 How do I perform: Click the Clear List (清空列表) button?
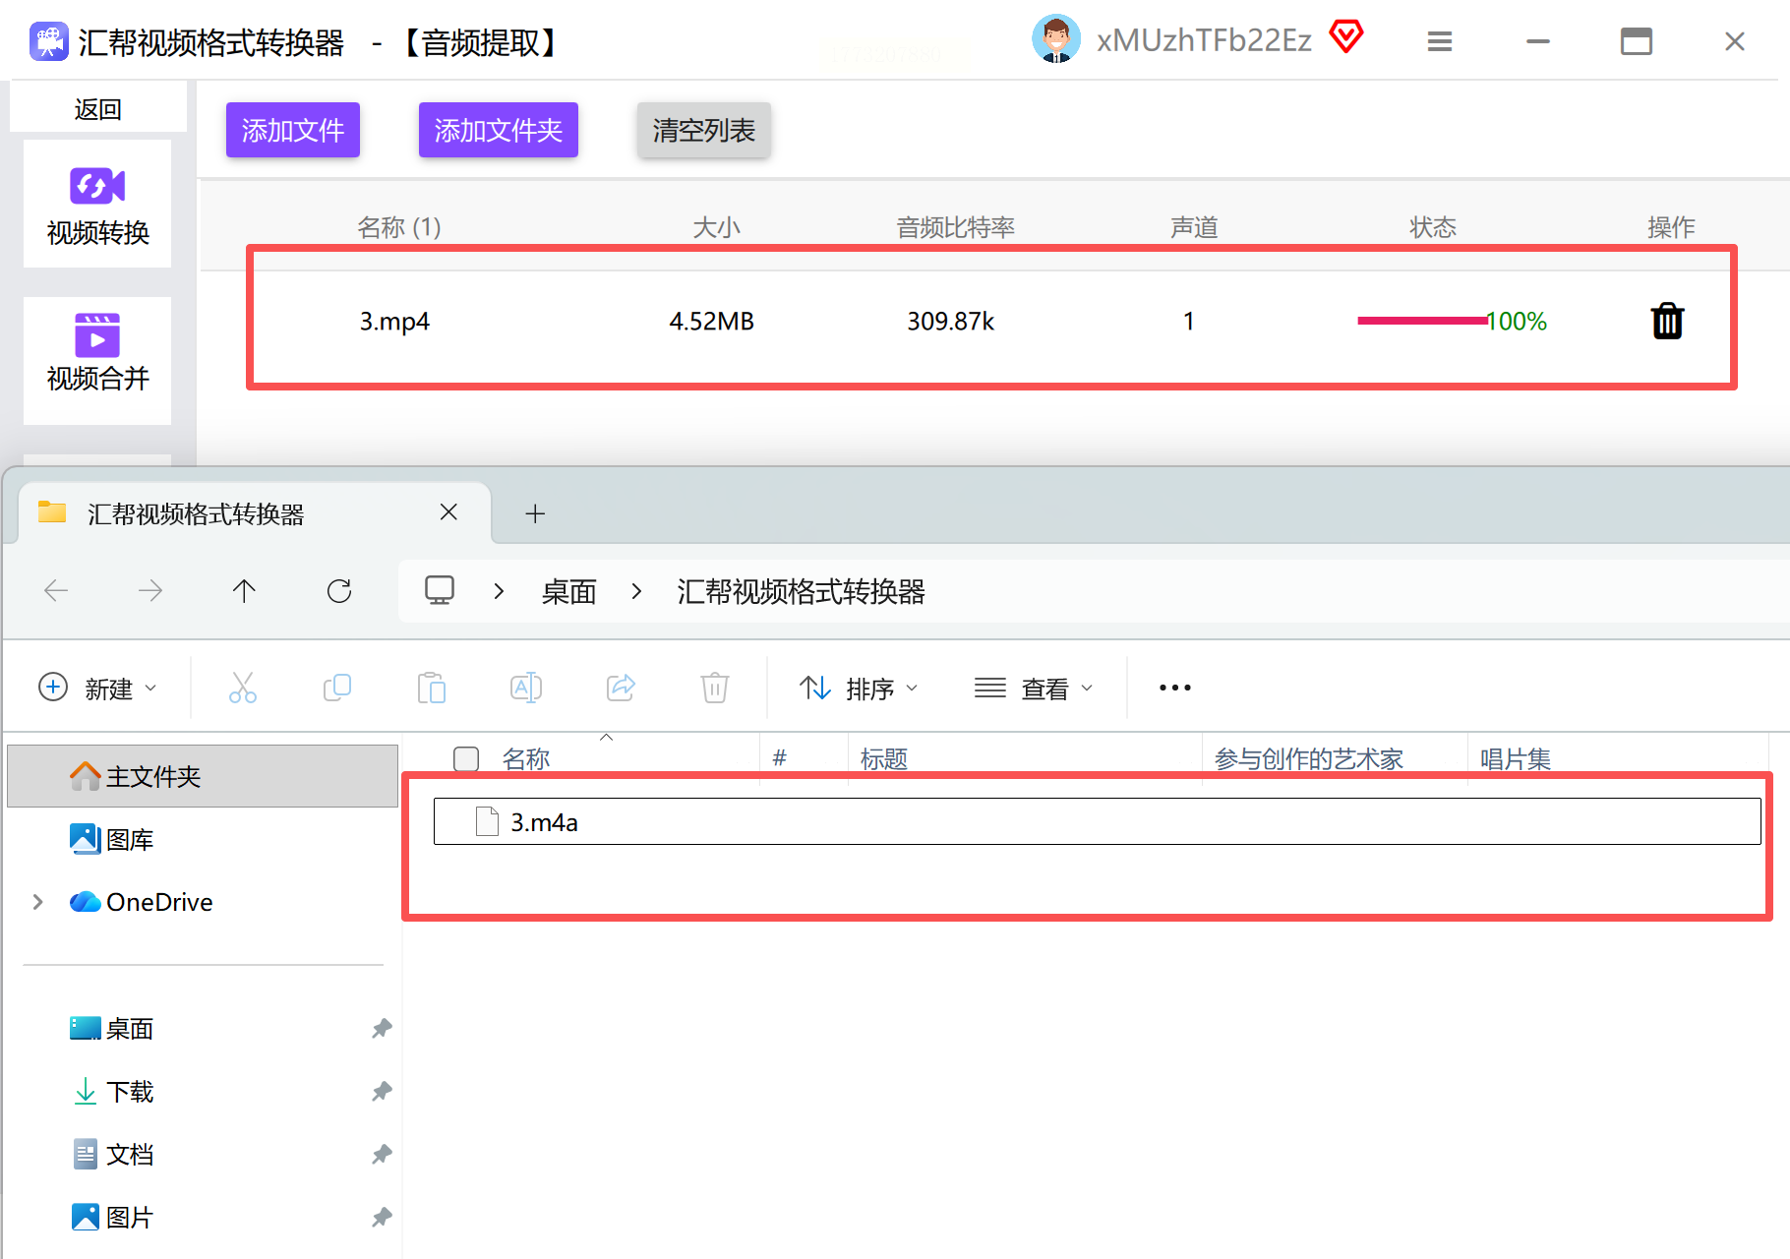pos(703,130)
